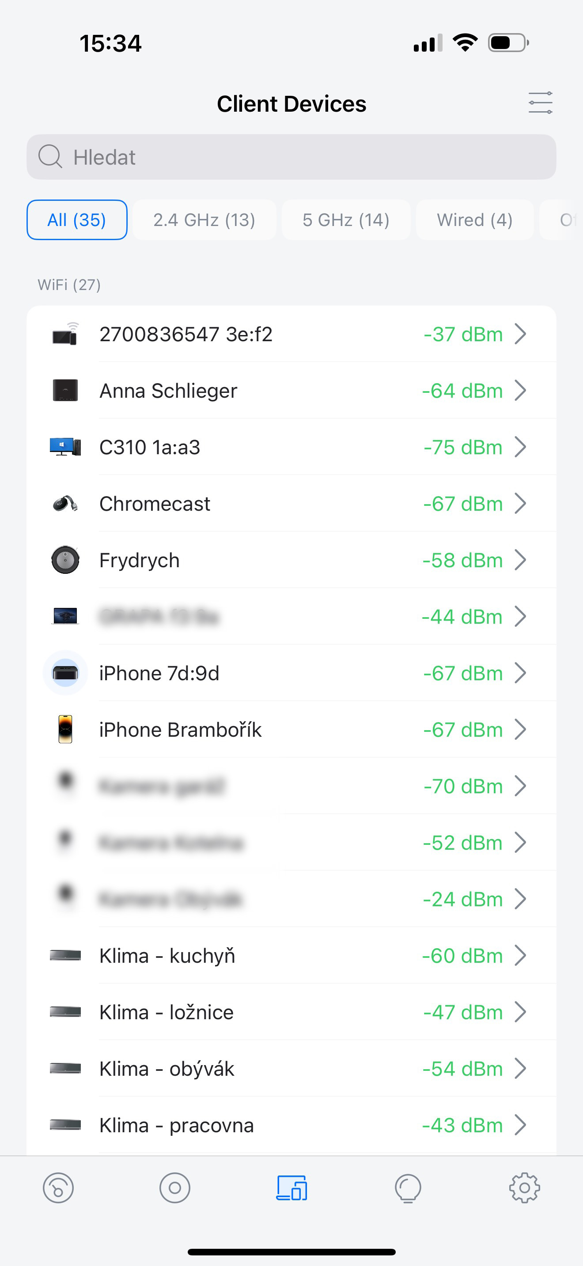Tap the Frydrych robot vacuum icon
This screenshot has width=583, height=1266.
click(x=65, y=560)
